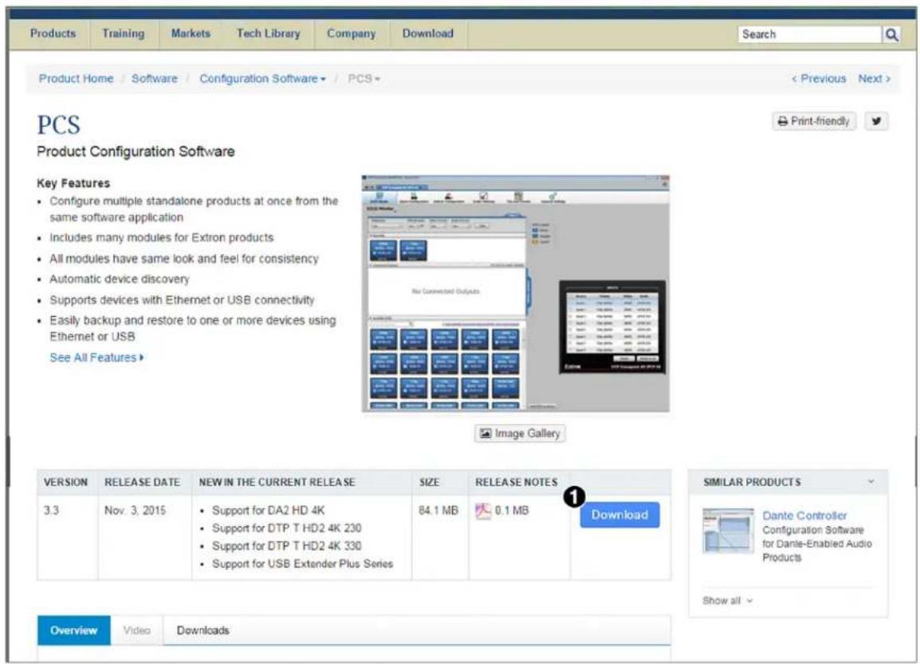Open the Products menu
The image size is (920, 664).
click(53, 33)
